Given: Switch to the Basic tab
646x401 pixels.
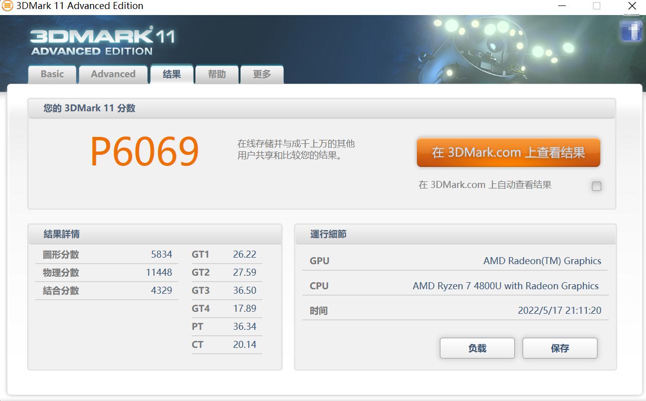Looking at the screenshot, I should click(x=52, y=74).
